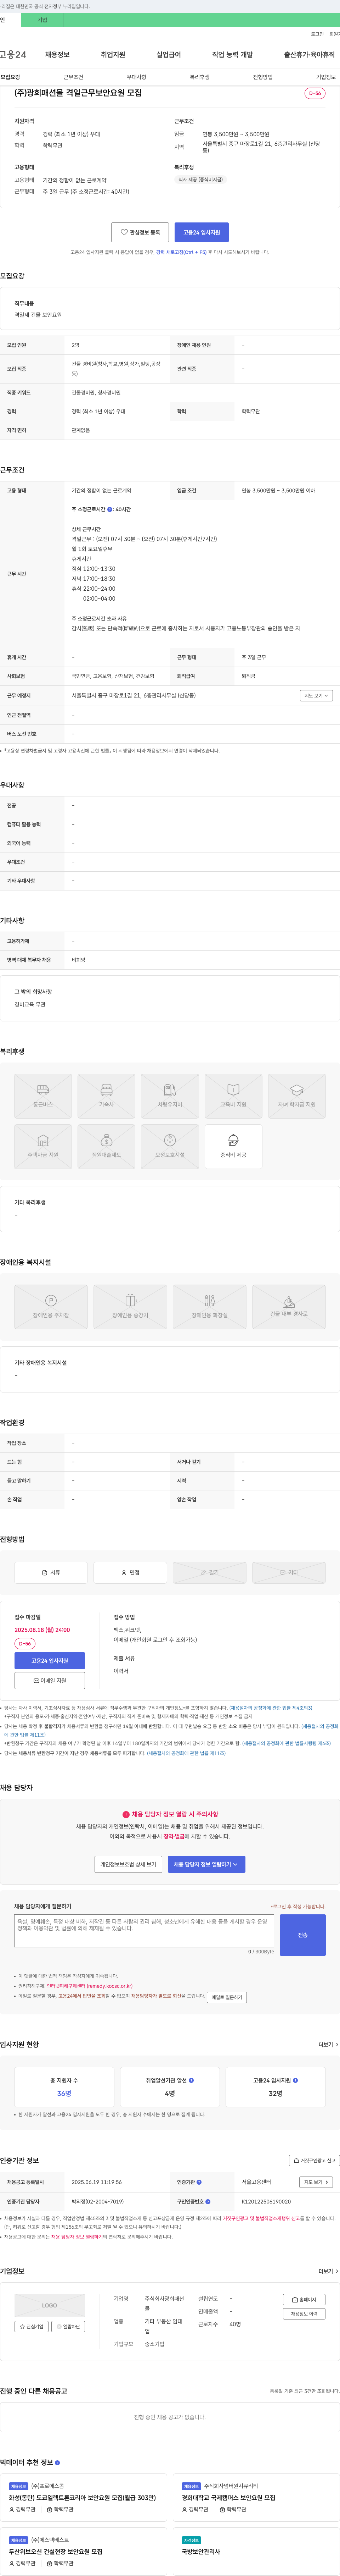The height and width of the screenshot is (2576, 340).
Task: Open the 실업급여 menu
Action: [169, 55]
